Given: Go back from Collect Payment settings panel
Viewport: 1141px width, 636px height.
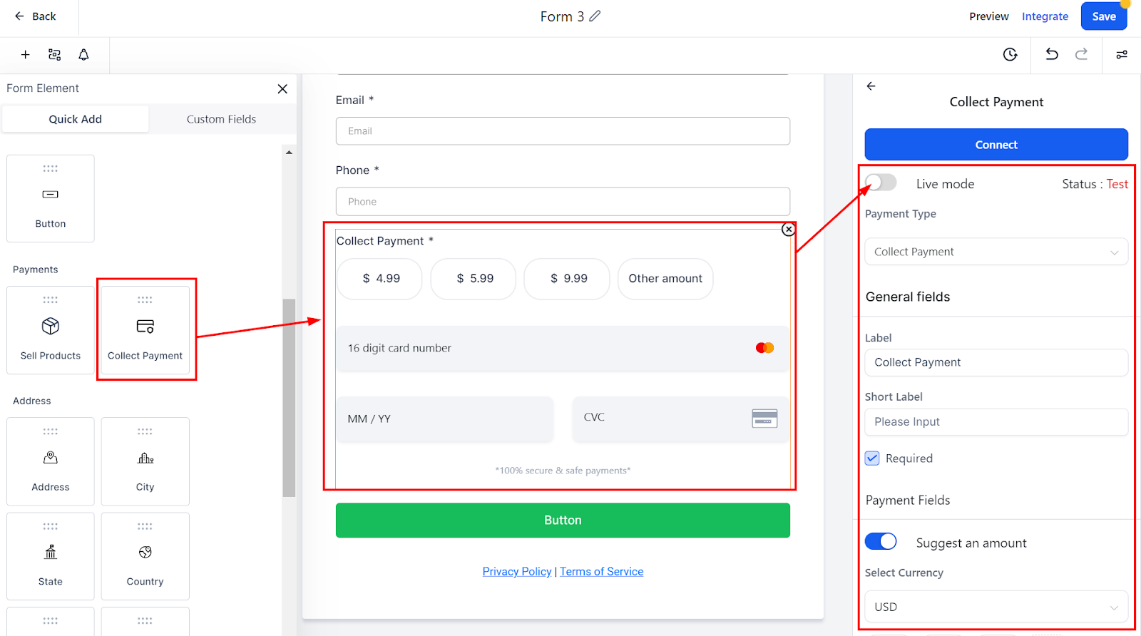Looking at the screenshot, I should coord(871,86).
